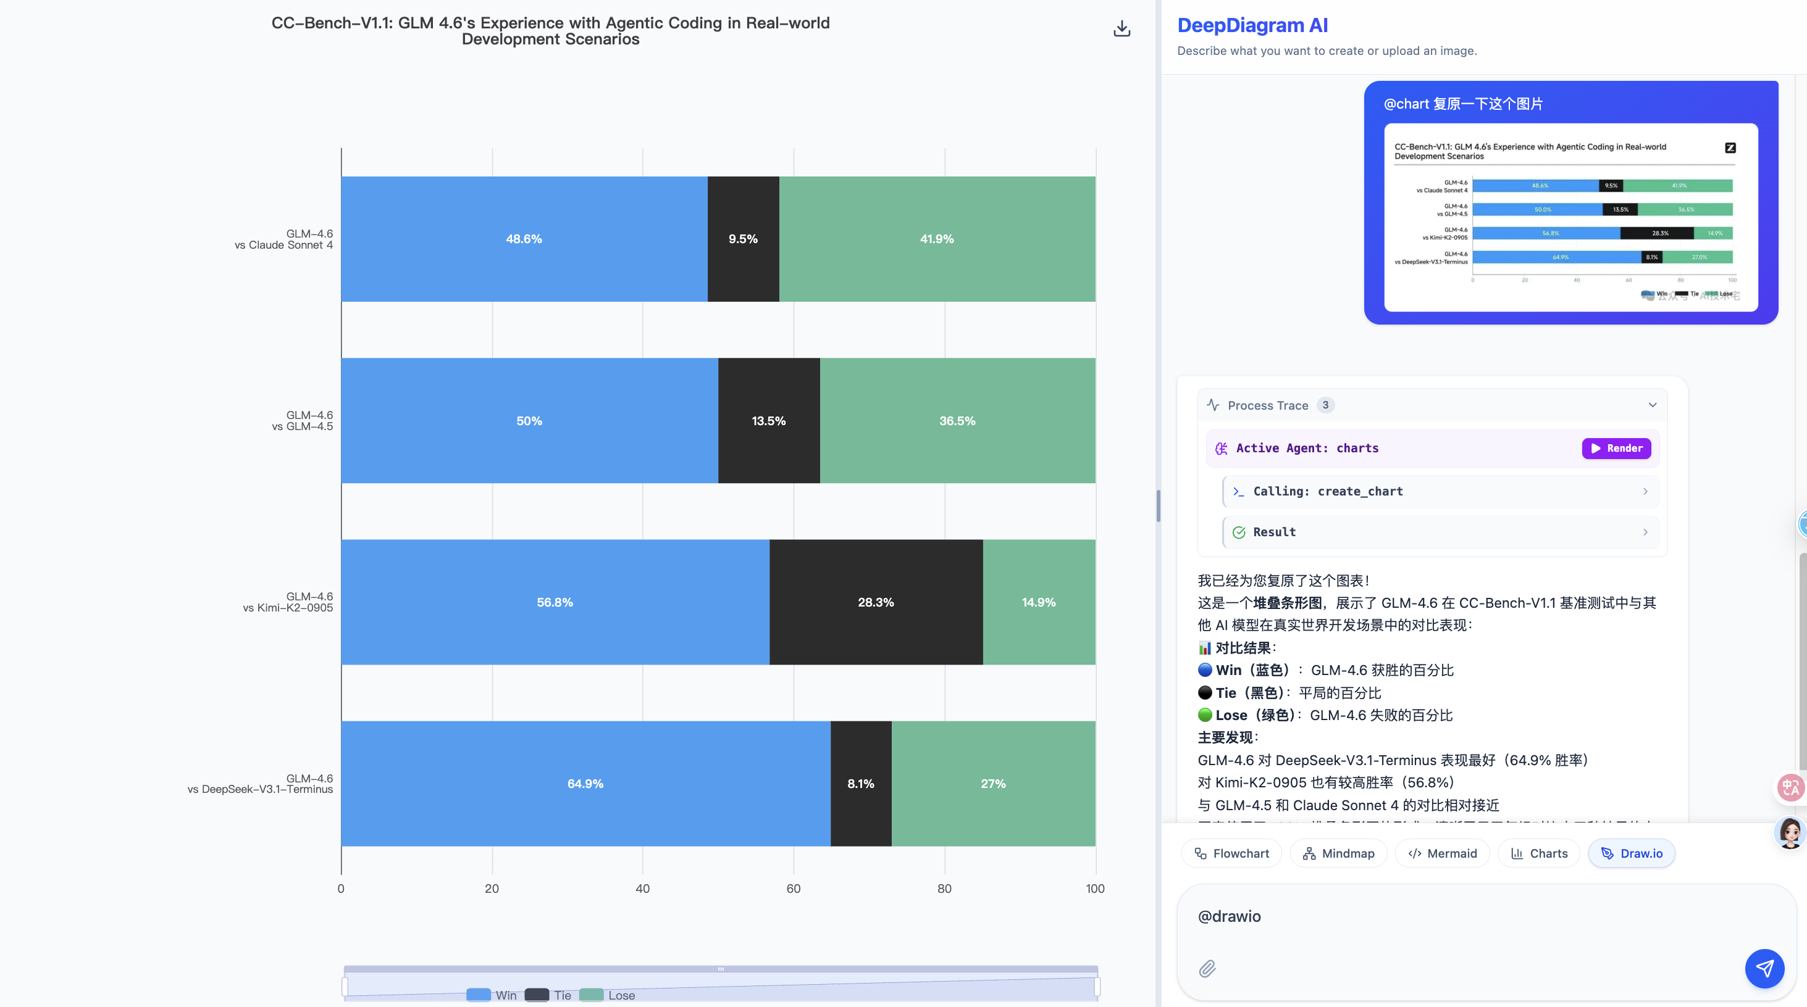Toggle the Tie series in the legend
Screen dimensions: 1807x1007
point(551,995)
